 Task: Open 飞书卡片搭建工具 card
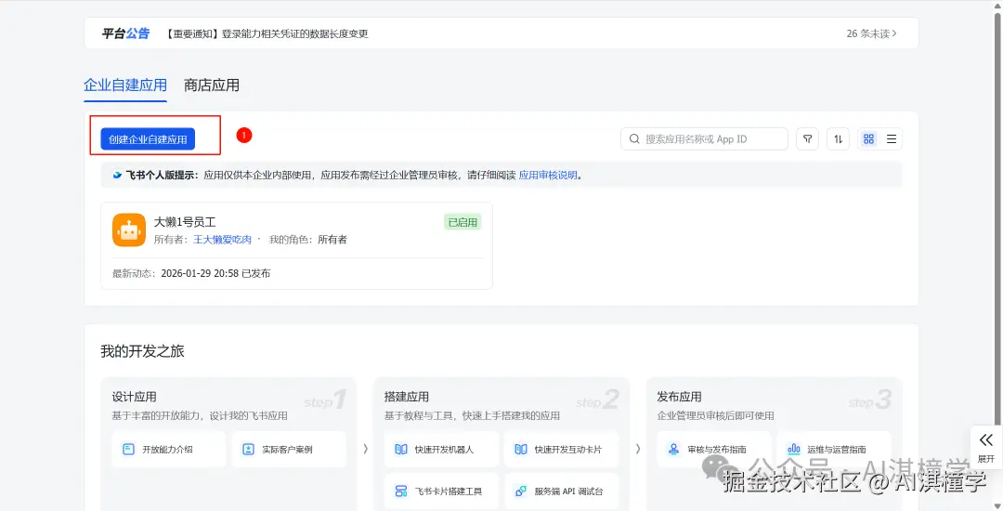click(441, 491)
